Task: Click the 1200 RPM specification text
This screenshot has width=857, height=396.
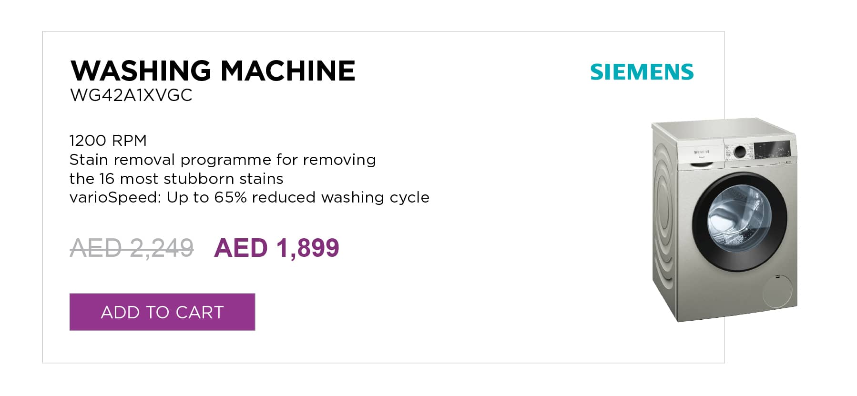Action: (108, 141)
